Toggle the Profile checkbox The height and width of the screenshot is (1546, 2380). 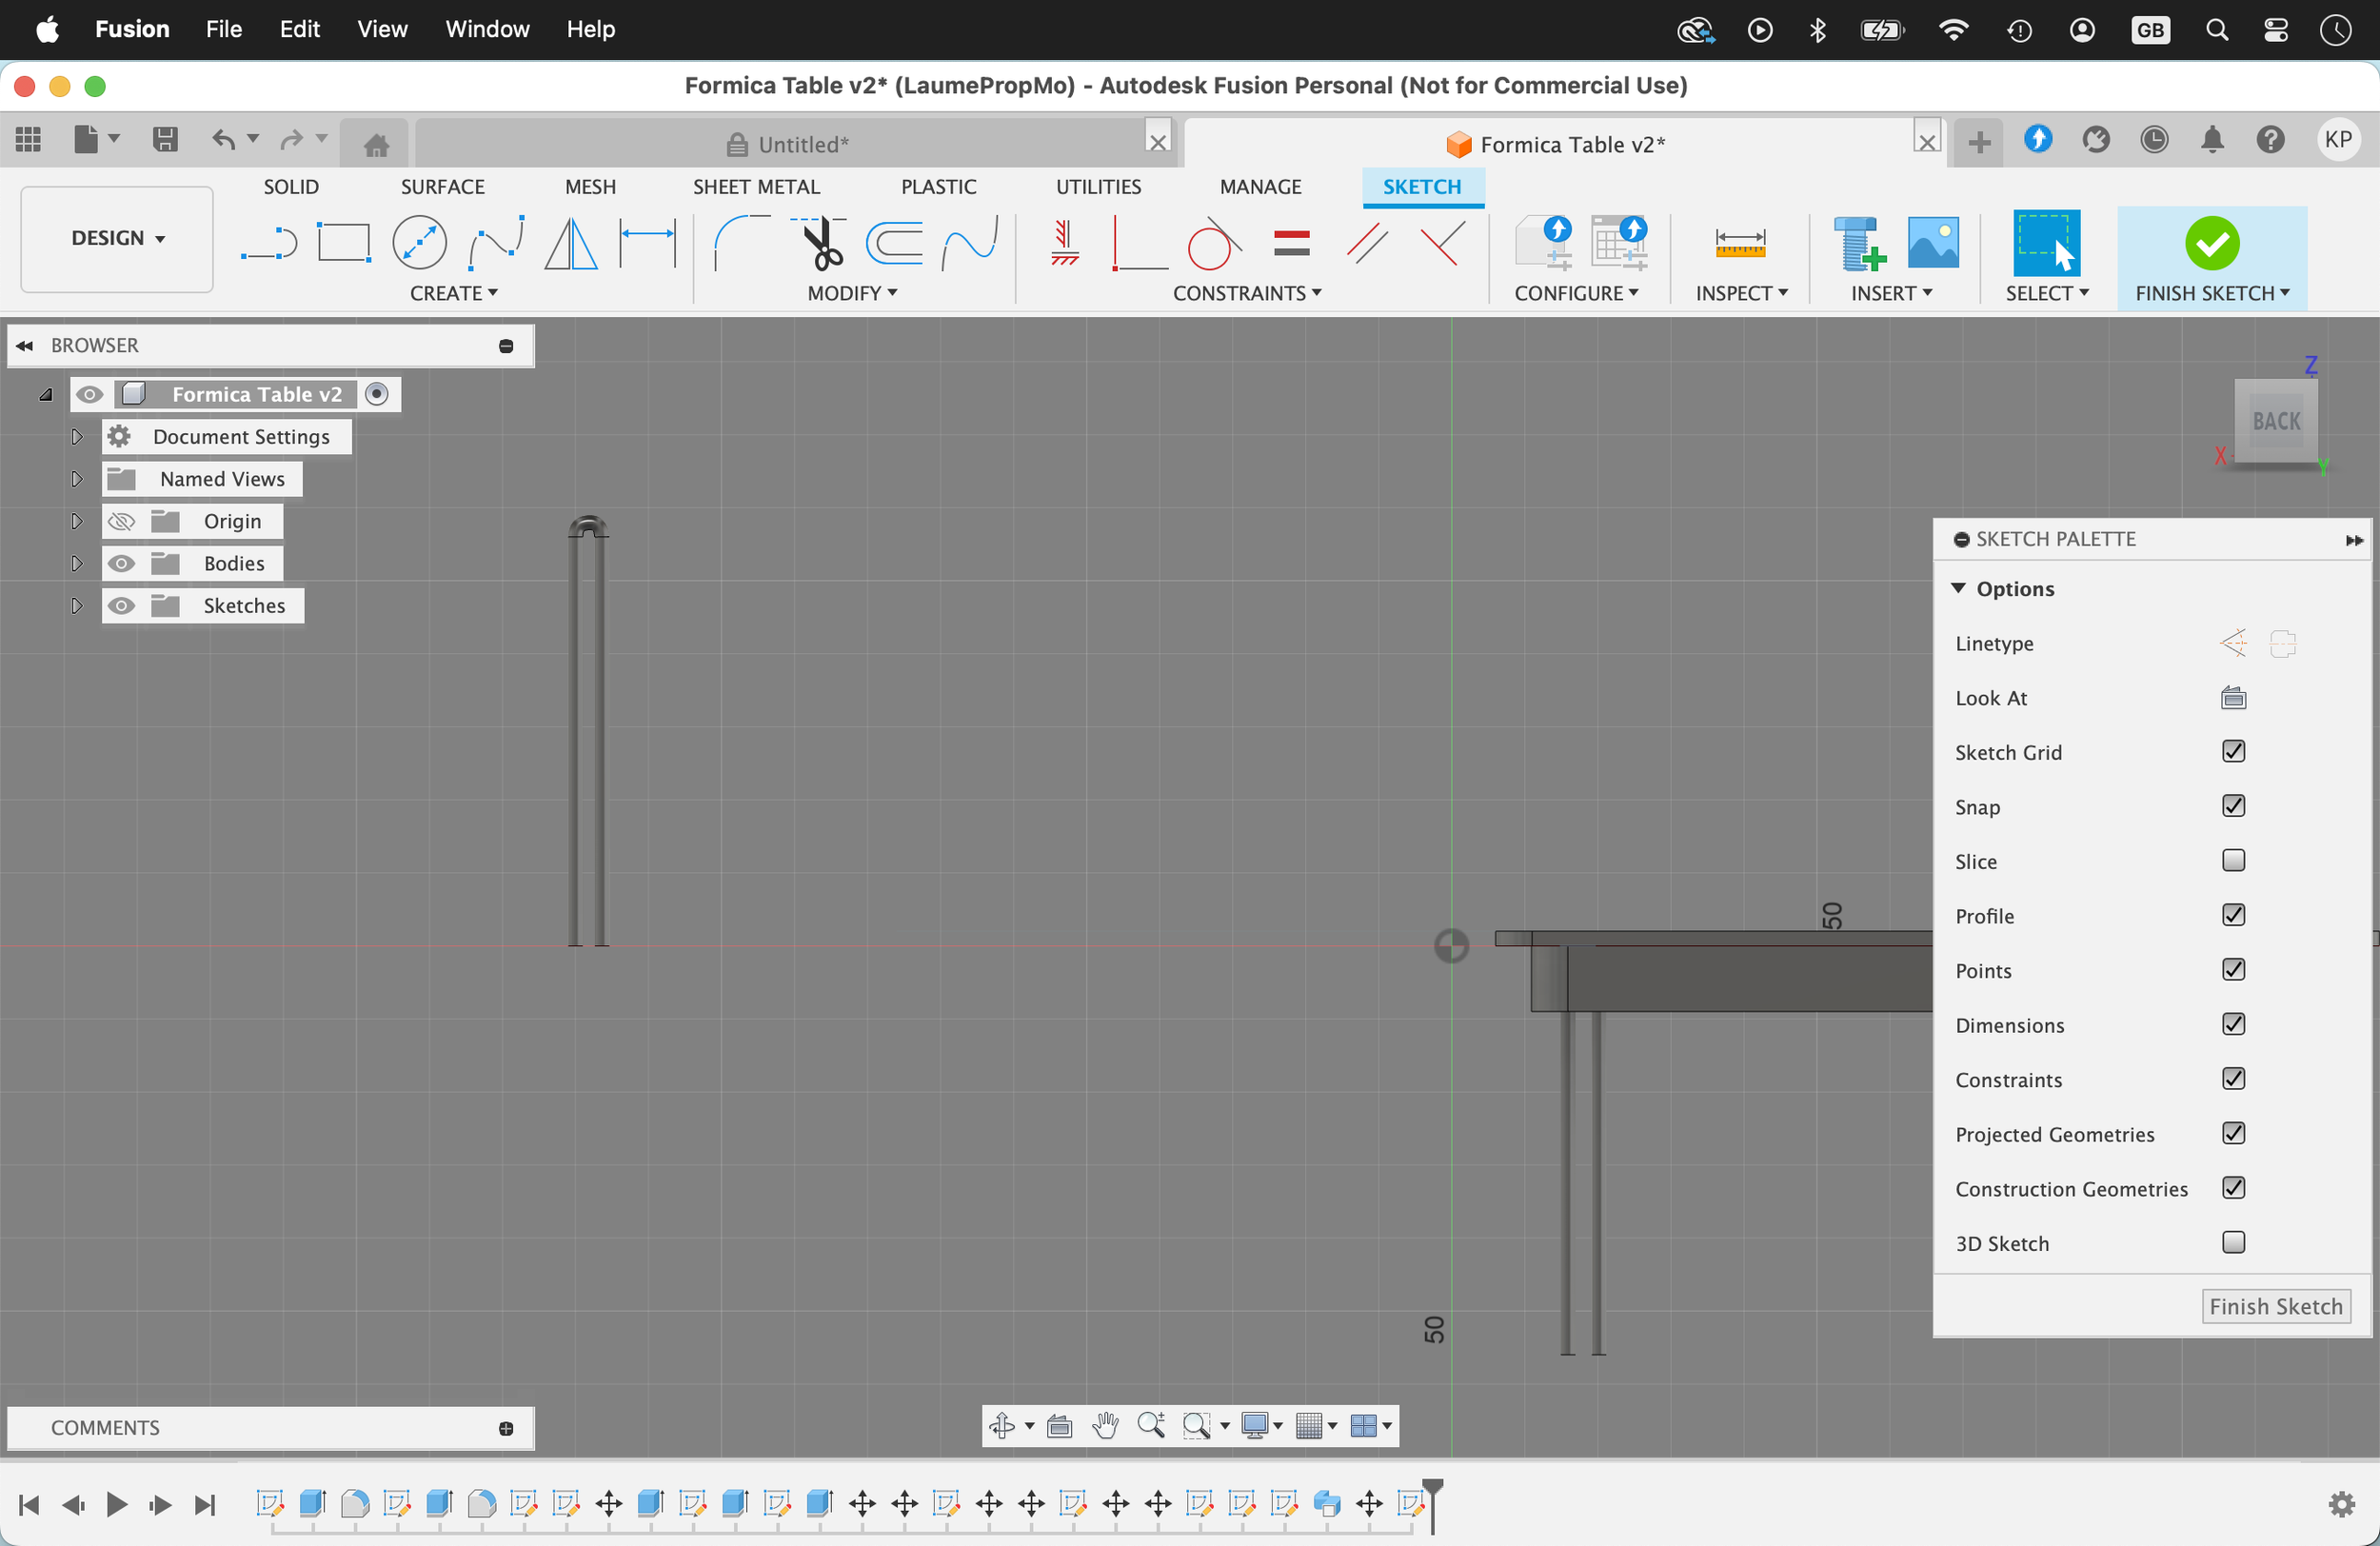point(2233,915)
